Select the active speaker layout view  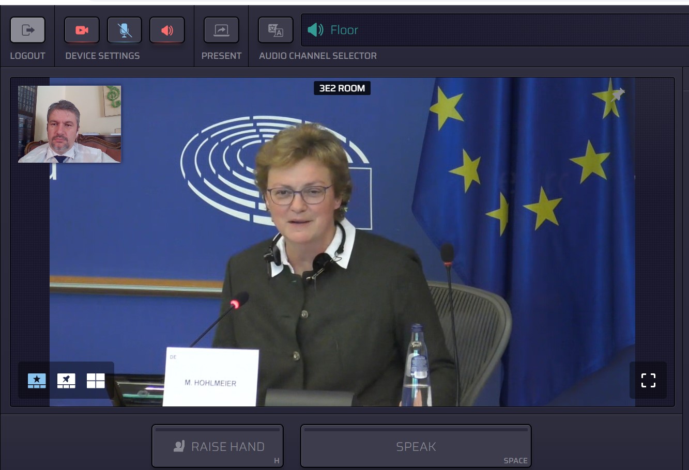pos(37,381)
